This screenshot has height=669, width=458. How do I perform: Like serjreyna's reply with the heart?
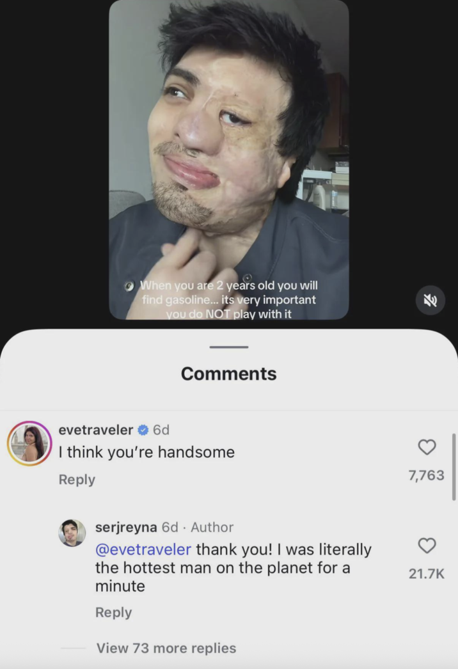[x=427, y=546]
